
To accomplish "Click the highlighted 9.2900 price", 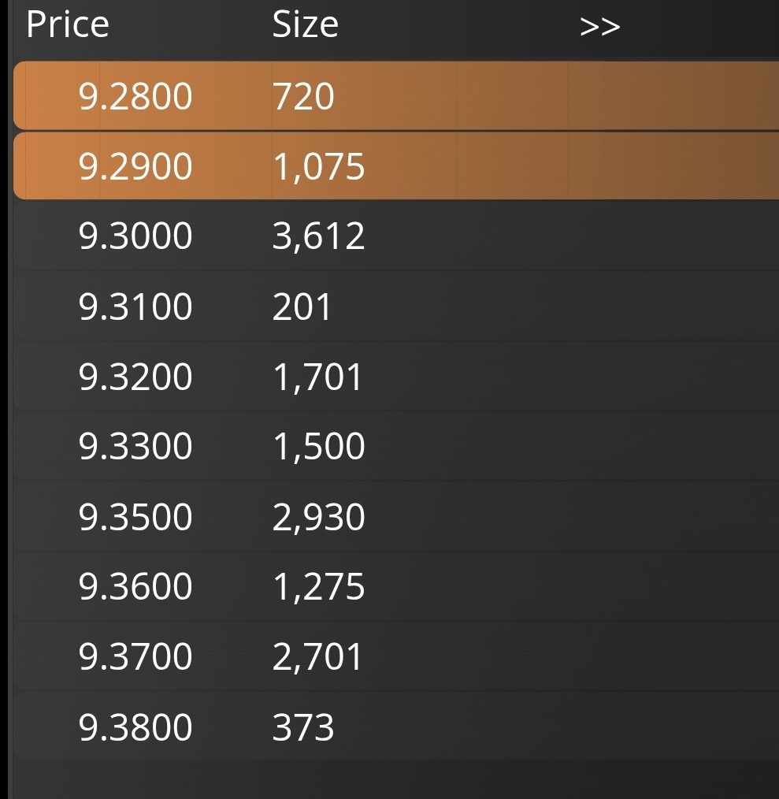I will point(135,166).
